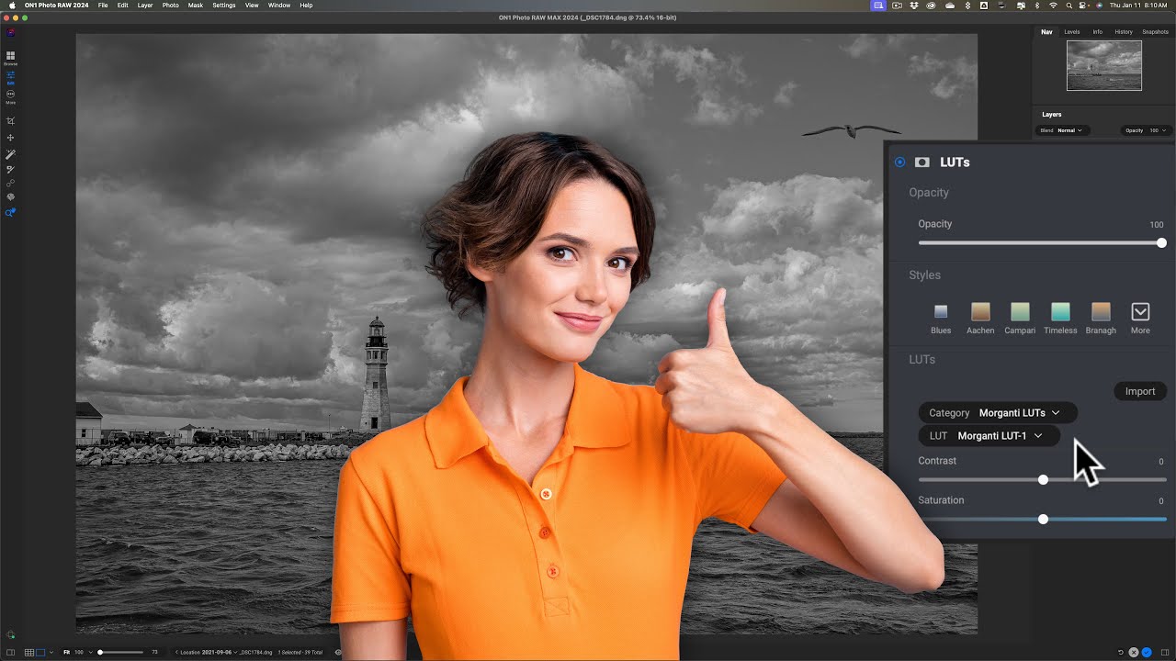
Task: Open the More modules icon
Action: click(x=10, y=95)
